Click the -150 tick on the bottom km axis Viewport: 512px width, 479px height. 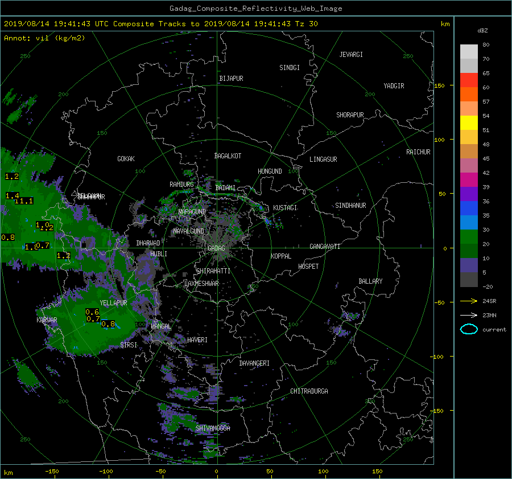52,472
